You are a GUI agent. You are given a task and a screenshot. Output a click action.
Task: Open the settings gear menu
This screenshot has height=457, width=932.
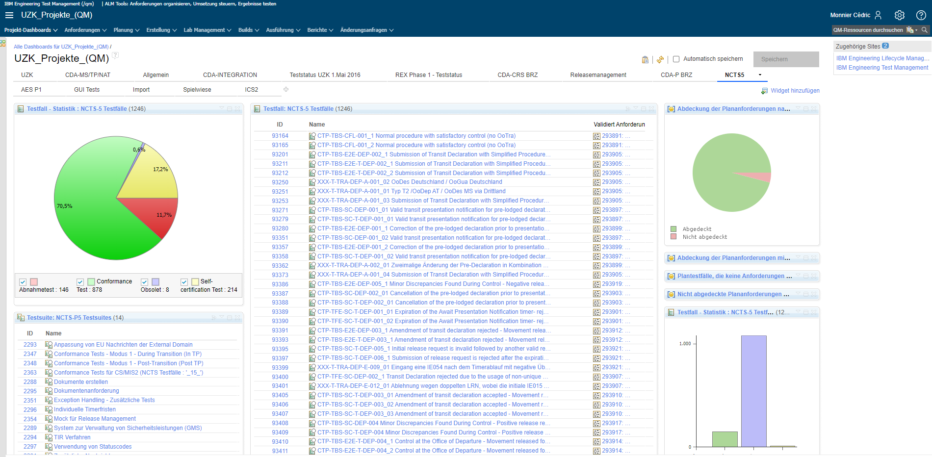899,15
